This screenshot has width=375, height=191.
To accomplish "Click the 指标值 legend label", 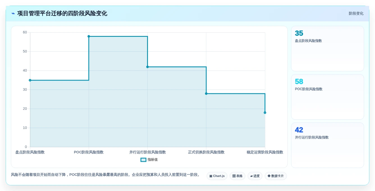I will point(153,160).
